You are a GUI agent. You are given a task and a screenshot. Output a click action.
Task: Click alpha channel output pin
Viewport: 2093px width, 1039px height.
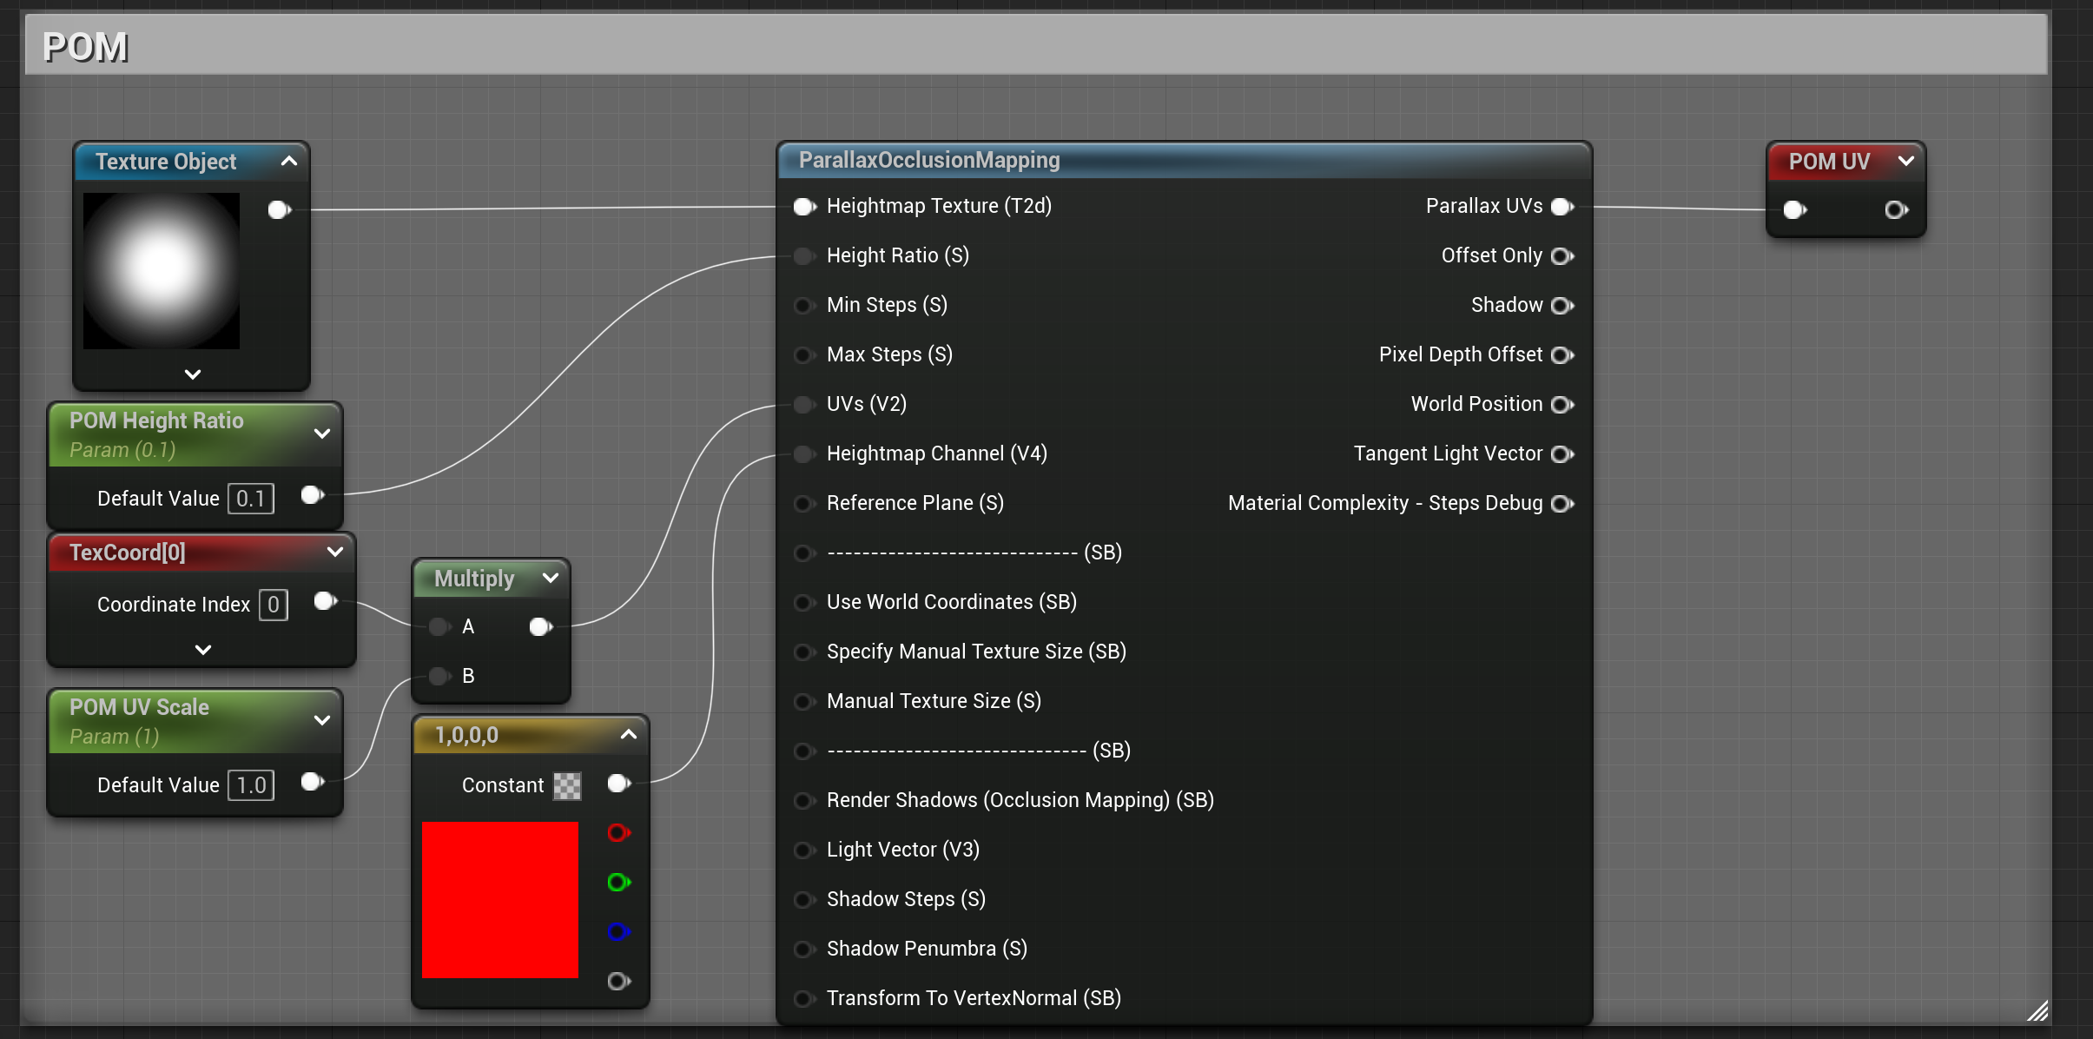[618, 982]
